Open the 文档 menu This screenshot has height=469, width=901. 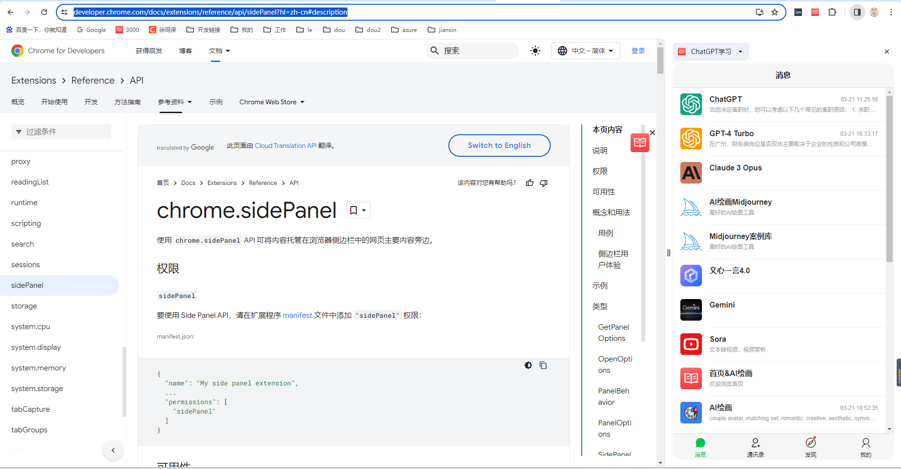[219, 50]
